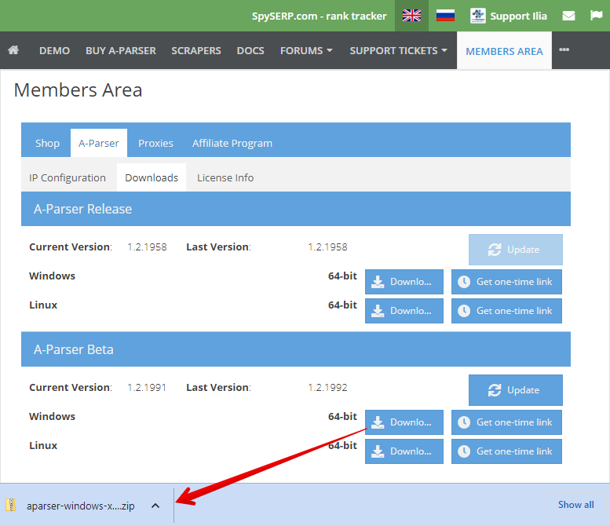This screenshot has height=526, width=610.
Task: Update the A-Parser Beta version
Action: tap(515, 390)
